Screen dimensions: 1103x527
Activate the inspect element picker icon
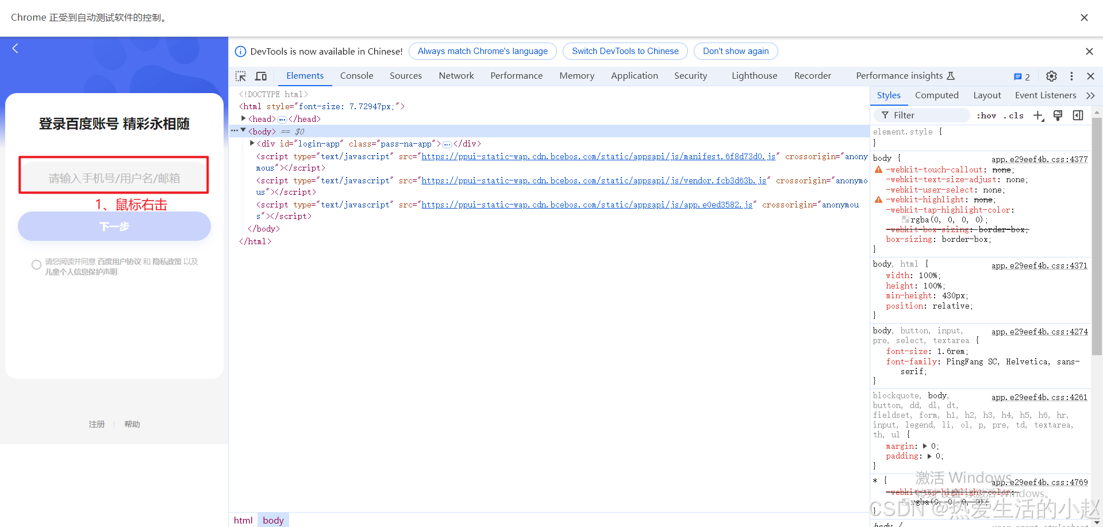tap(241, 76)
